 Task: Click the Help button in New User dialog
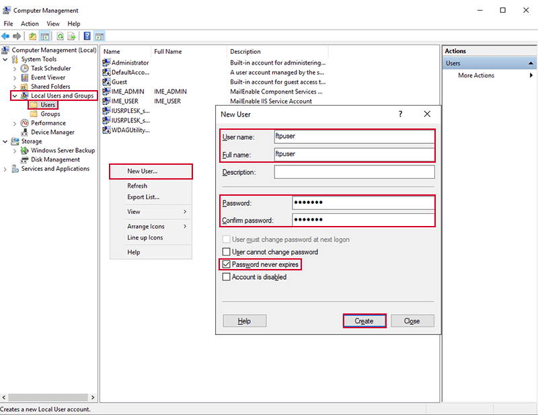[244, 321]
